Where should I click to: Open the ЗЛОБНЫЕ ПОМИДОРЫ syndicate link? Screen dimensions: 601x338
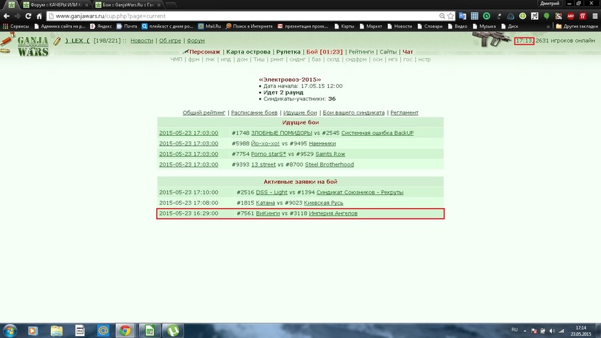(282, 133)
